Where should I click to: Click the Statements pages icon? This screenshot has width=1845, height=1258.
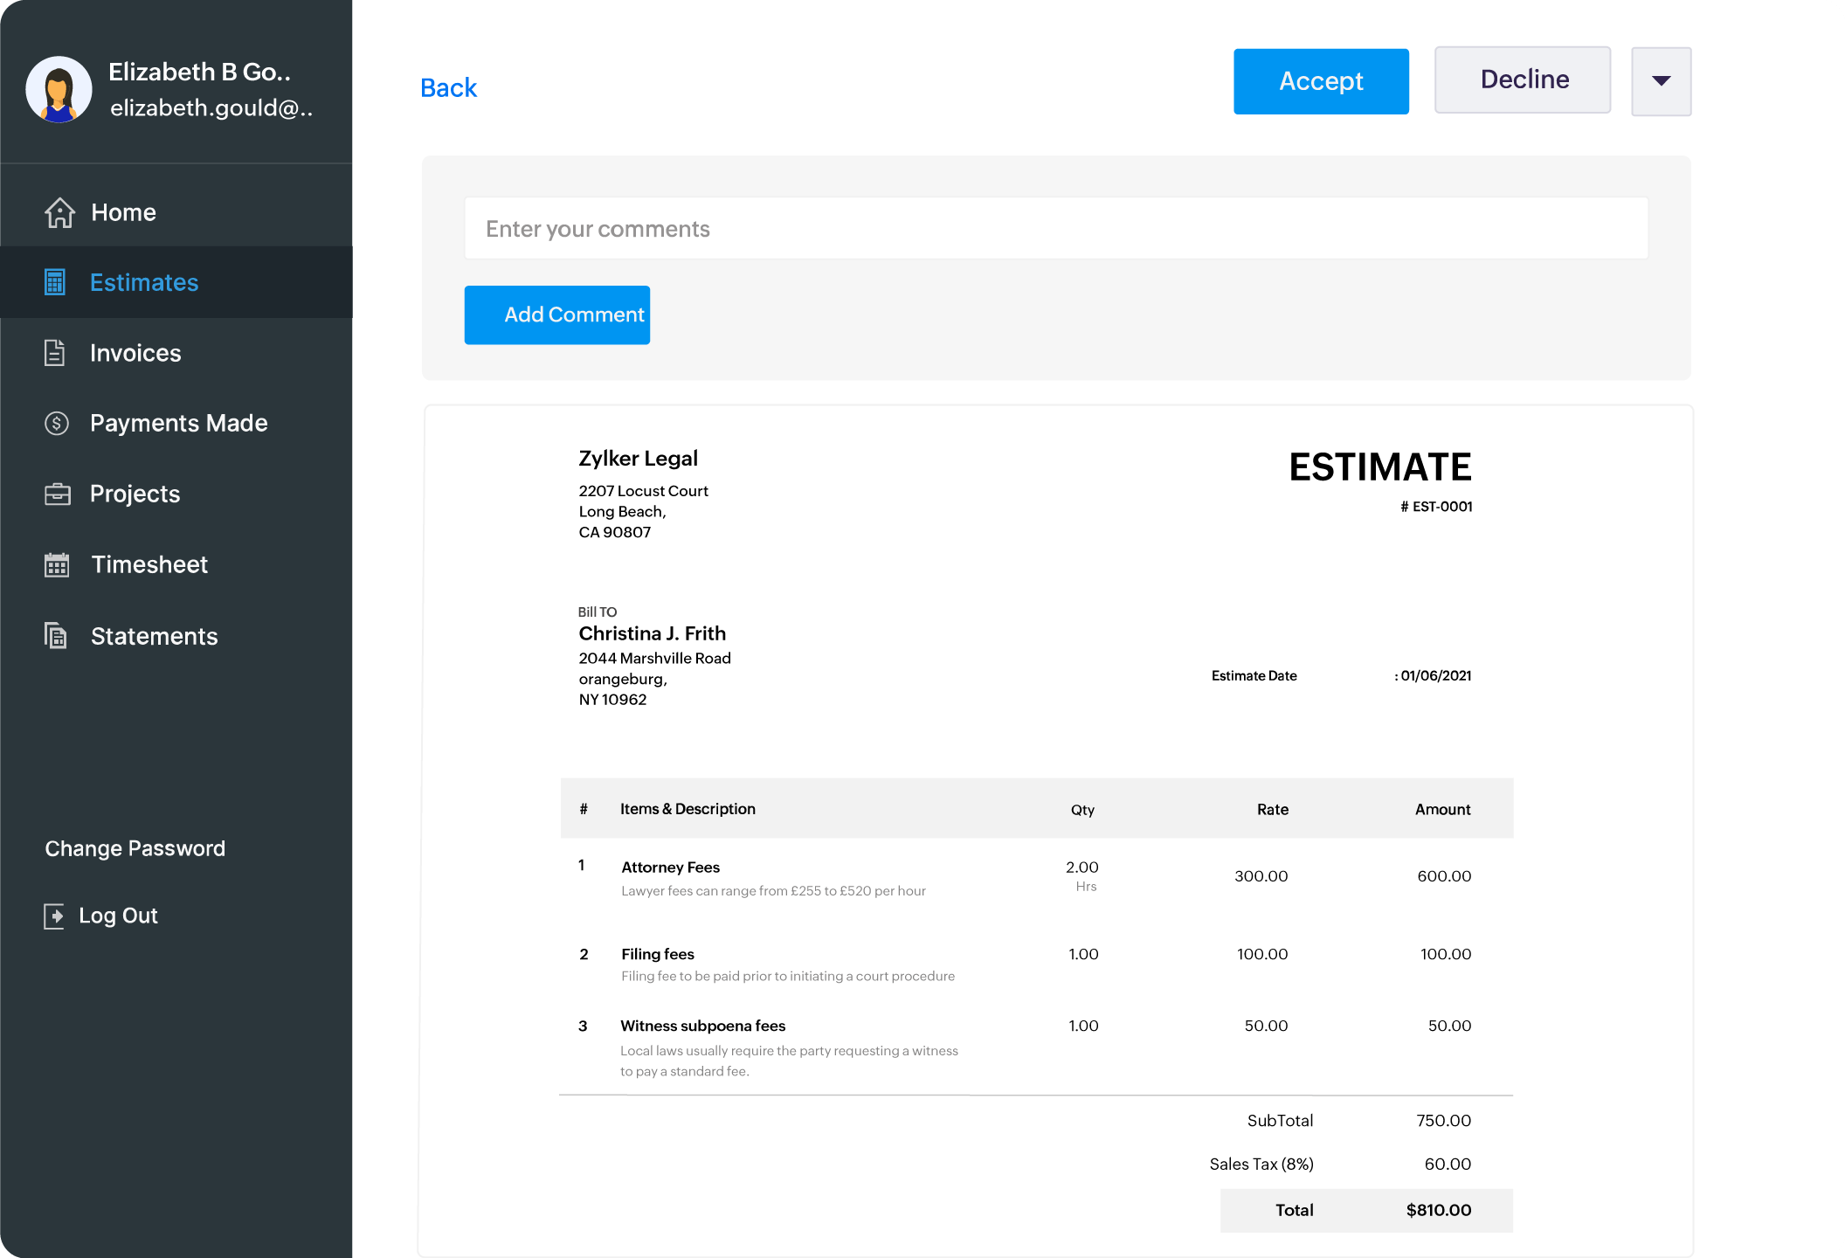[x=56, y=635]
